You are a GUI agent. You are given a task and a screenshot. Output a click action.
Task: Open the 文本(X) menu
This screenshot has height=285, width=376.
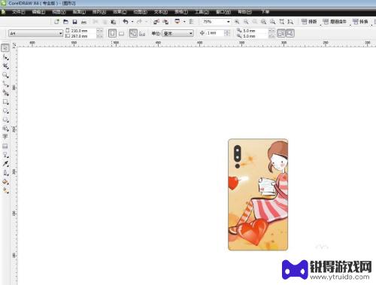(161, 12)
